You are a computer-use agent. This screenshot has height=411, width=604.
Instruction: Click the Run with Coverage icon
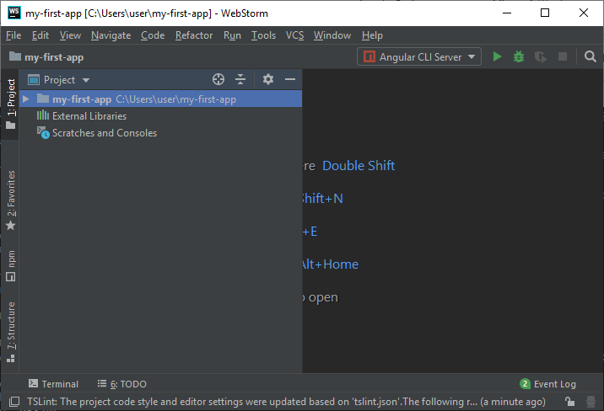541,57
